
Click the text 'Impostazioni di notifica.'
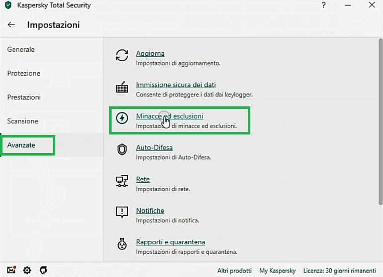pyautogui.click(x=167, y=220)
